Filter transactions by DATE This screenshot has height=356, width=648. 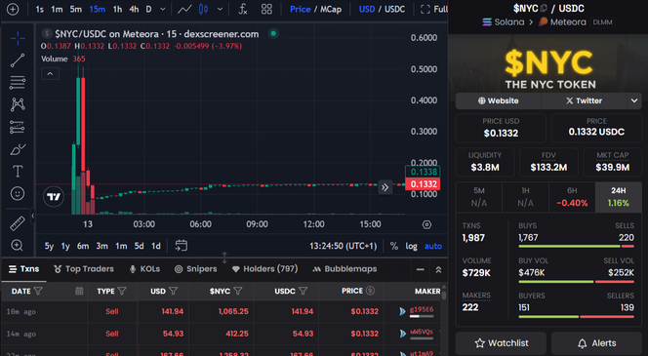38,292
